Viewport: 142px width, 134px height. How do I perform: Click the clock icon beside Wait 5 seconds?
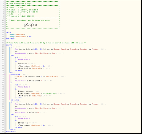[19, 91]
